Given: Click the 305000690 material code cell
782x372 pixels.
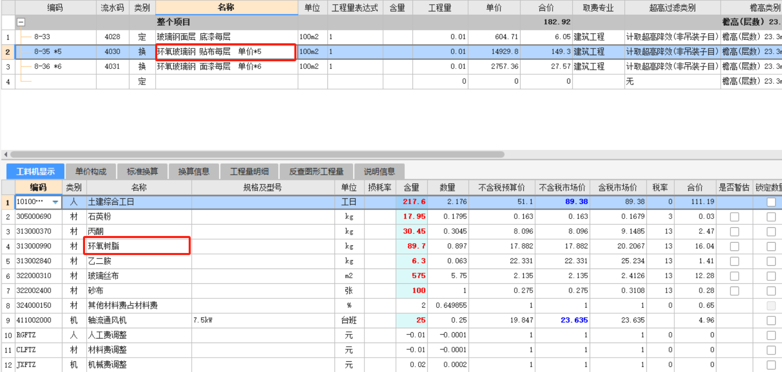Looking at the screenshot, I should tap(39, 217).
